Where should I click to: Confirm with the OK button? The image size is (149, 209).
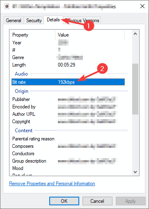tap(64, 201)
